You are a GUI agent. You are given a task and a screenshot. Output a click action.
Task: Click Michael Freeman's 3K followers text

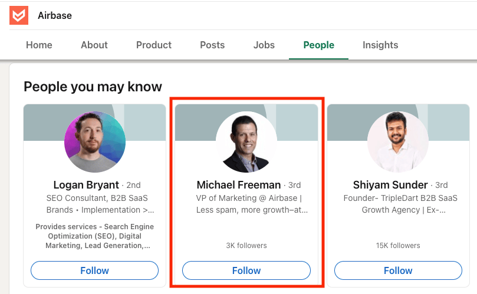point(246,245)
